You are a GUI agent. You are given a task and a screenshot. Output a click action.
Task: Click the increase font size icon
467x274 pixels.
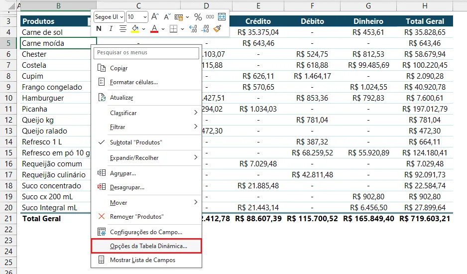tap(155, 17)
